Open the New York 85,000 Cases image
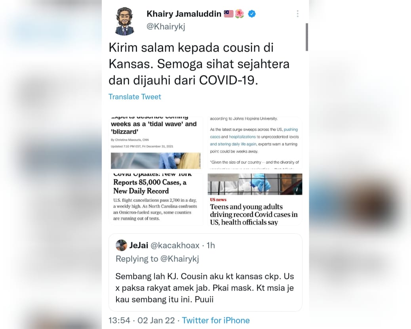The height and width of the screenshot is (329, 411). coord(156,199)
